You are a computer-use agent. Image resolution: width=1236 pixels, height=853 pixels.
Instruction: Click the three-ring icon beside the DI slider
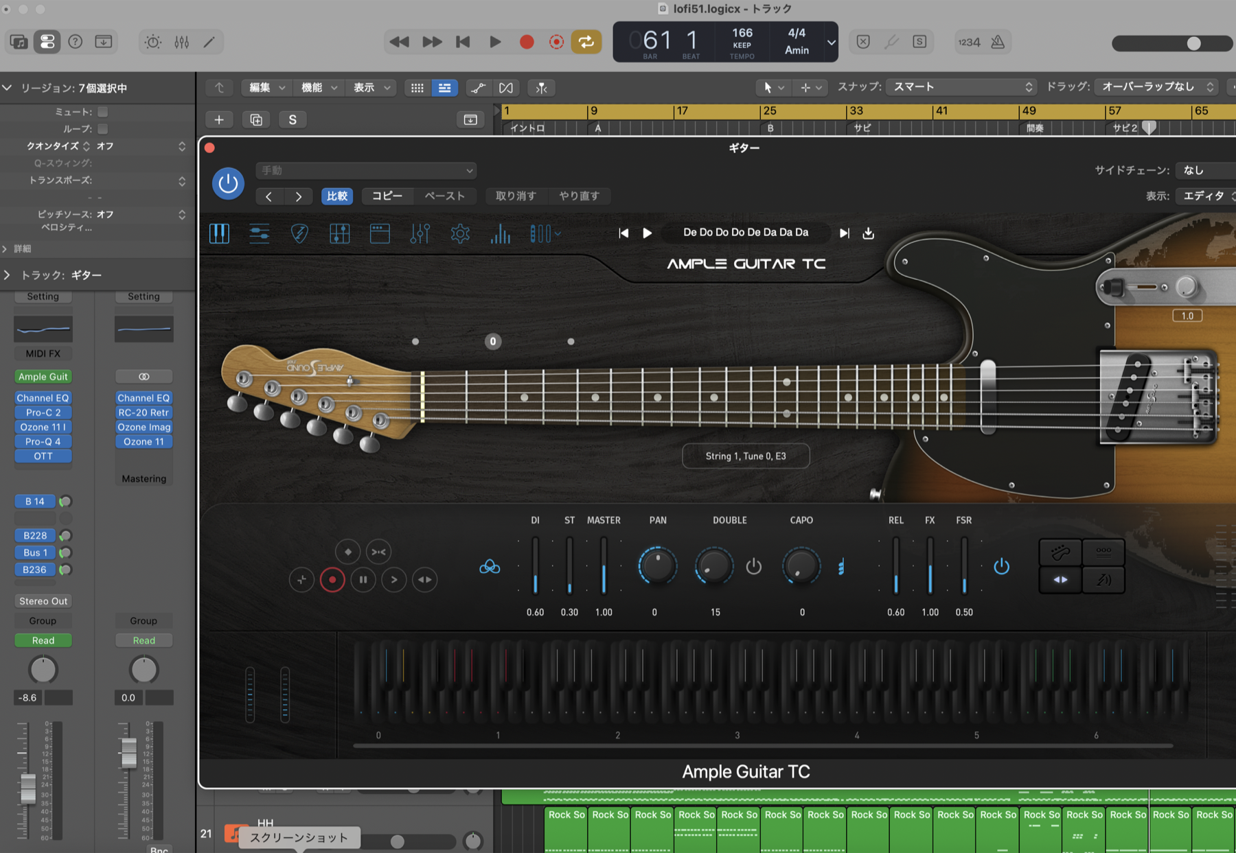(x=490, y=567)
